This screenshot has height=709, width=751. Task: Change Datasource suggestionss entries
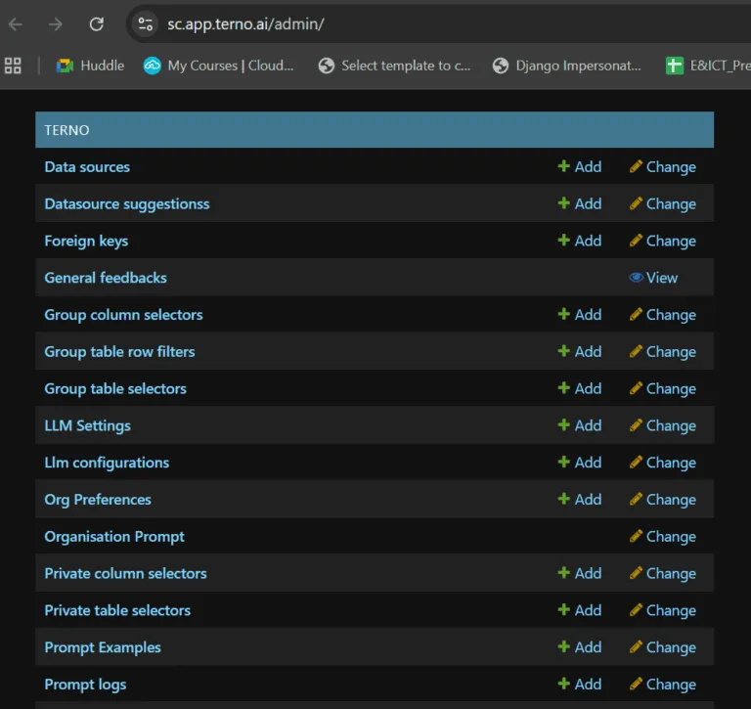[x=662, y=203]
